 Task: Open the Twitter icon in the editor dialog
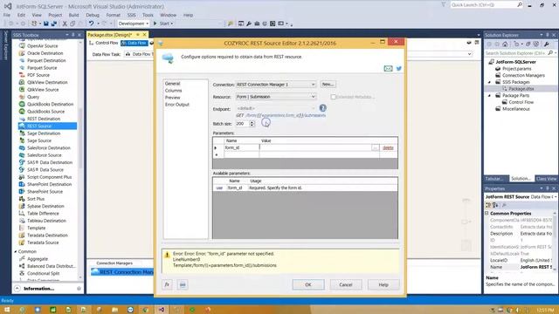click(x=399, y=68)
